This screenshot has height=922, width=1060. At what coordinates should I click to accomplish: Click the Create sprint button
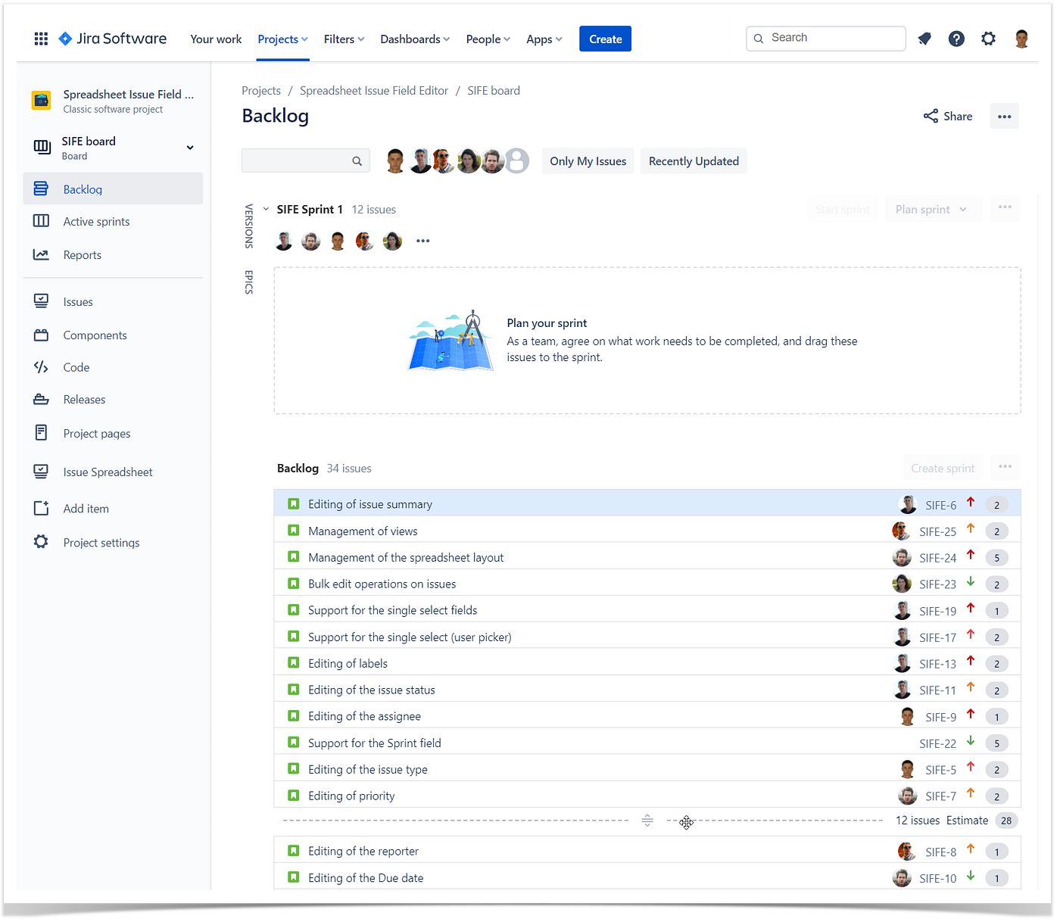tap(943, 468)
